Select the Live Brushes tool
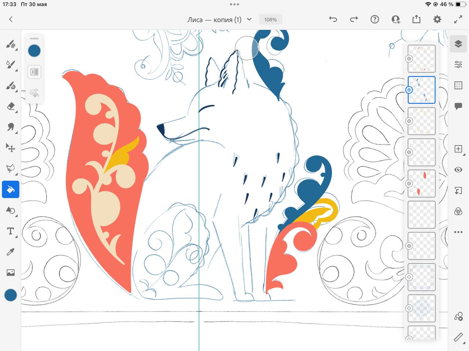The width and height of the screenshot is (469, 351). (11, 65)
